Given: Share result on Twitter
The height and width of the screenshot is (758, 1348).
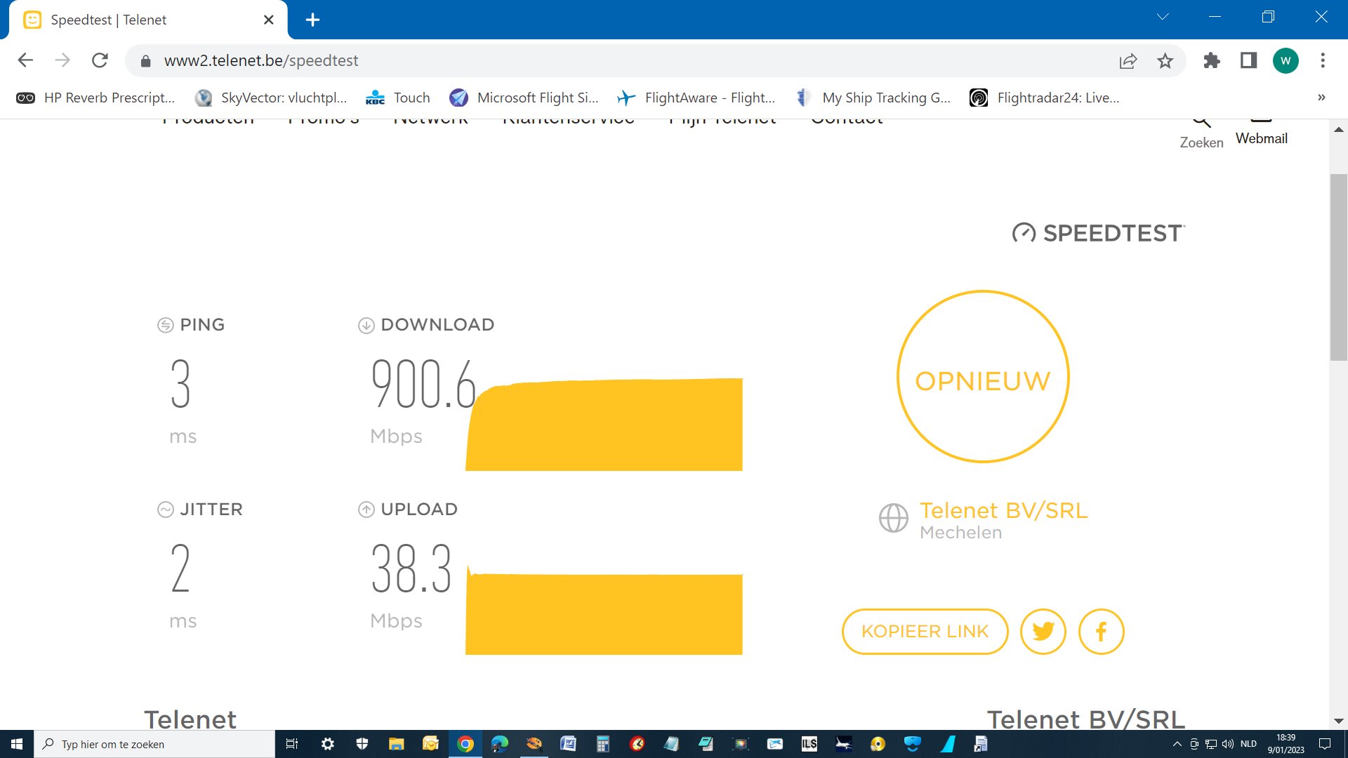Looking at the screenshot, I should pos(1043,632).
